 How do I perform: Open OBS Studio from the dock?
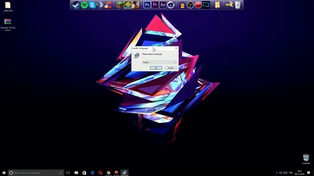190,5
